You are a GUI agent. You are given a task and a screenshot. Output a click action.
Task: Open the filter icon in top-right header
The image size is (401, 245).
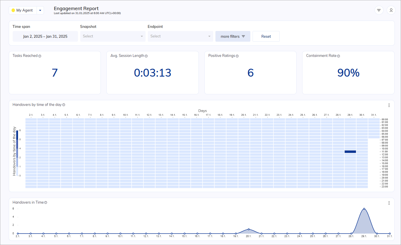point(379,10)
